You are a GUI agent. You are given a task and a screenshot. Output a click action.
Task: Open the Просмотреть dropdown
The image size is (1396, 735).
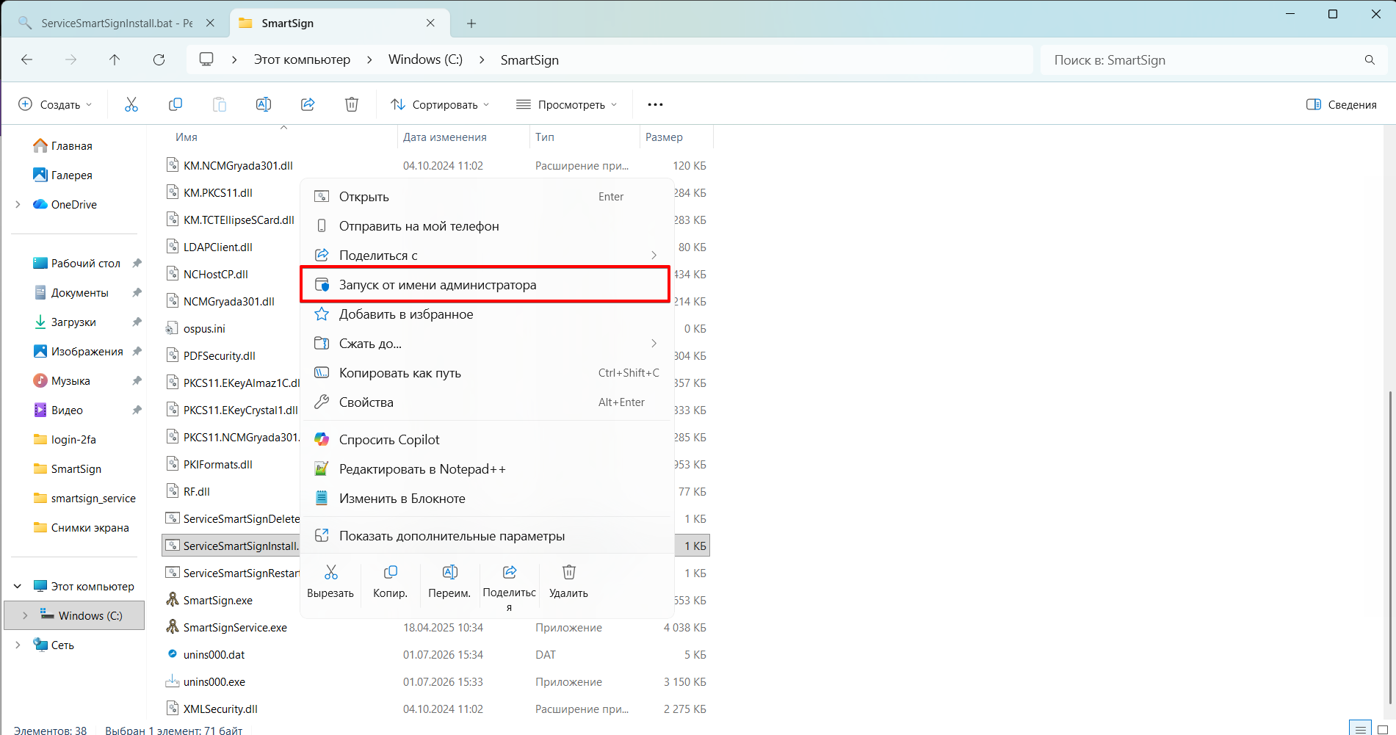[566, 104]
